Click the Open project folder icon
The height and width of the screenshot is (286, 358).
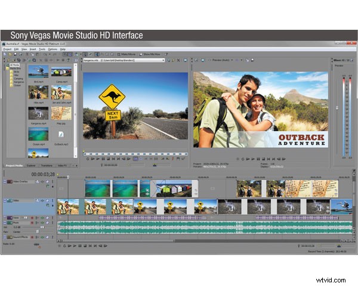pyautogui.click(x=10, y=54)
